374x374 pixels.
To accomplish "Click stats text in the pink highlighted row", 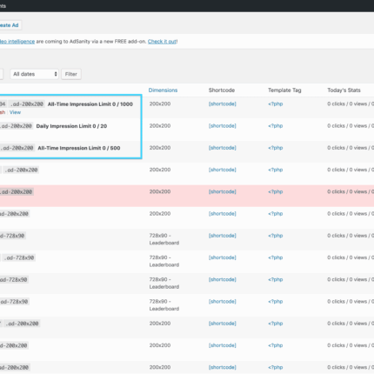I will coord(351,191).
